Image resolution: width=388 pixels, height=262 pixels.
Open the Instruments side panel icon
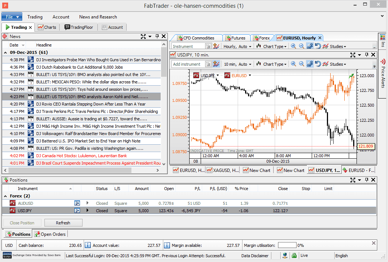tap(382, 38)
